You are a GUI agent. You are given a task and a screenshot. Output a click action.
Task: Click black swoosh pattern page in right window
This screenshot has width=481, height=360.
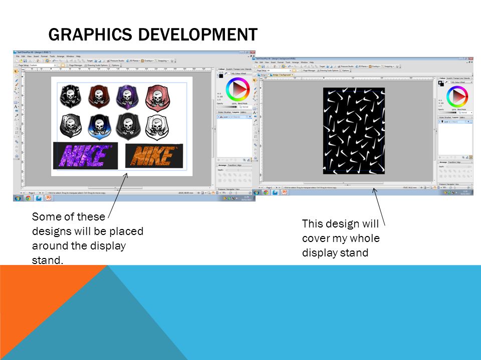[354, 130]
